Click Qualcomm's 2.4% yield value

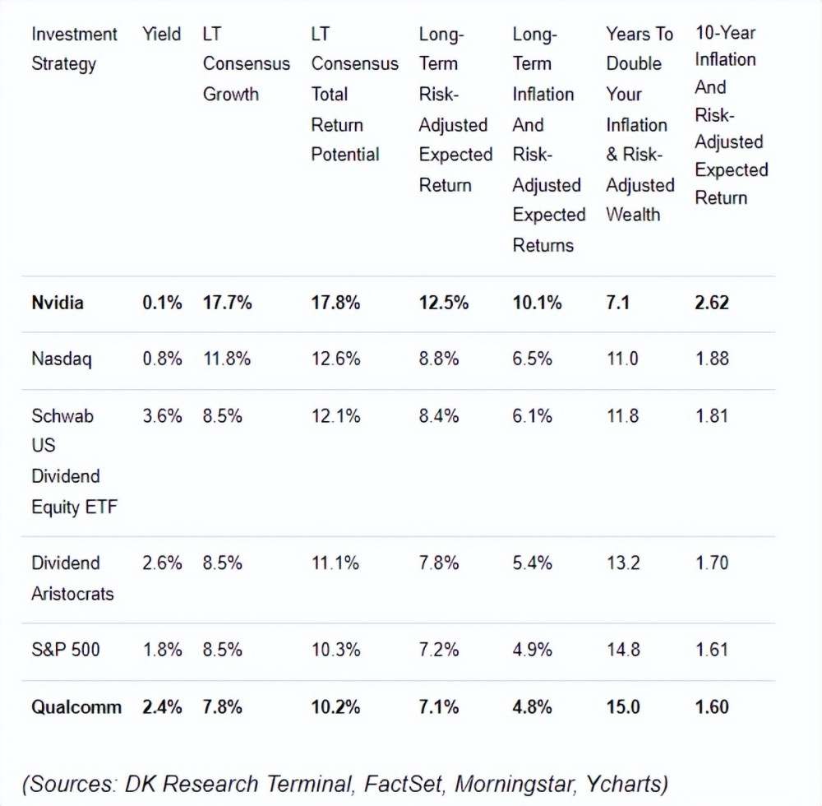[x=162, y=707]
